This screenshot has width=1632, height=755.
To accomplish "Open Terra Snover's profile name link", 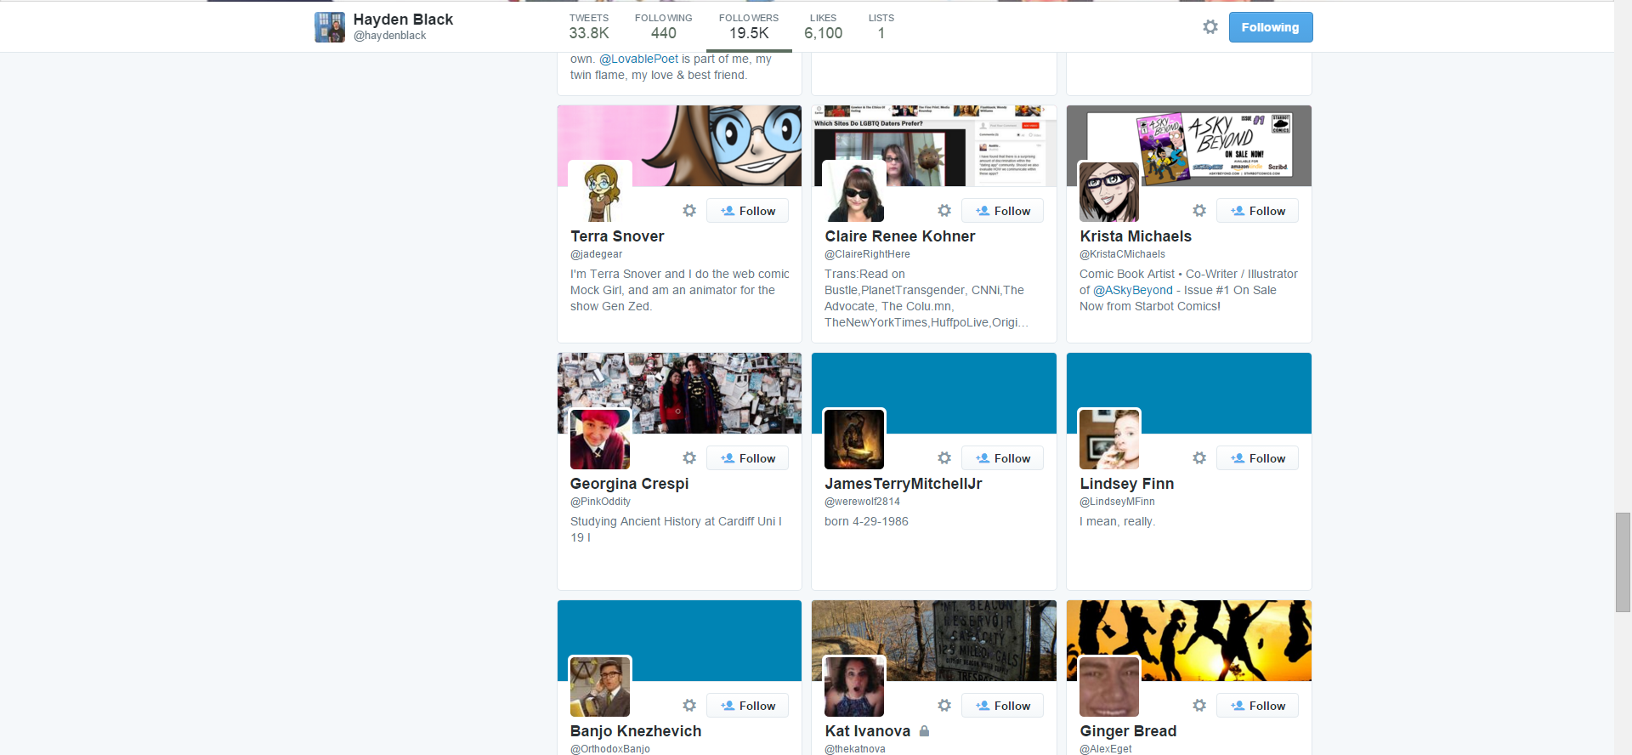I will [617, 236].
